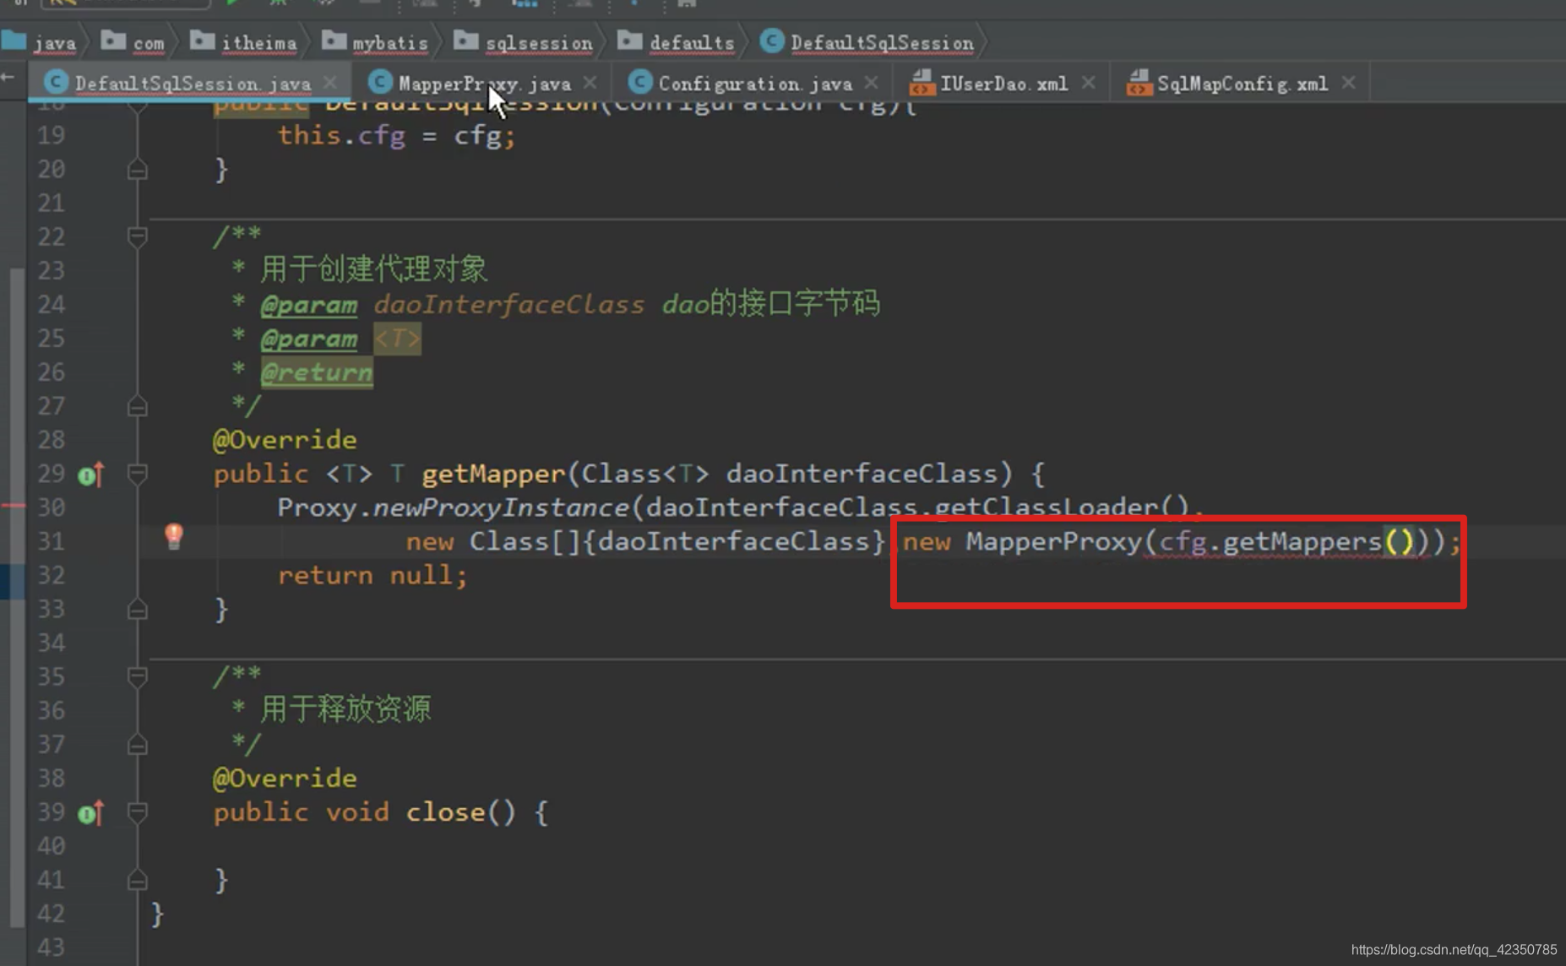The height and width of the screenshot is (966, 1566).
Task: Collapse the Javadoc comment at line 35
Action: tap(137, 676)
